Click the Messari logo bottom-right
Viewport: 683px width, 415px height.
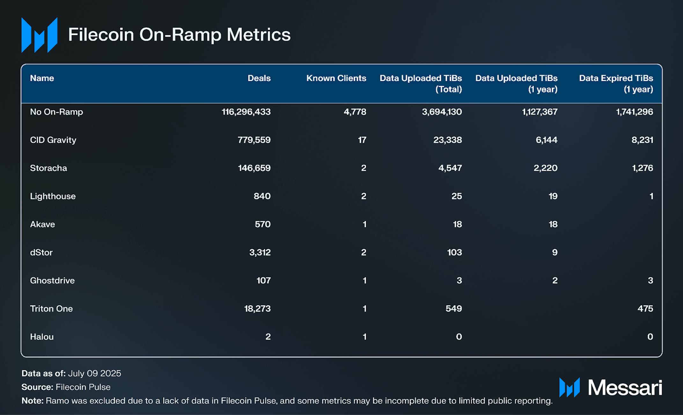610,388
